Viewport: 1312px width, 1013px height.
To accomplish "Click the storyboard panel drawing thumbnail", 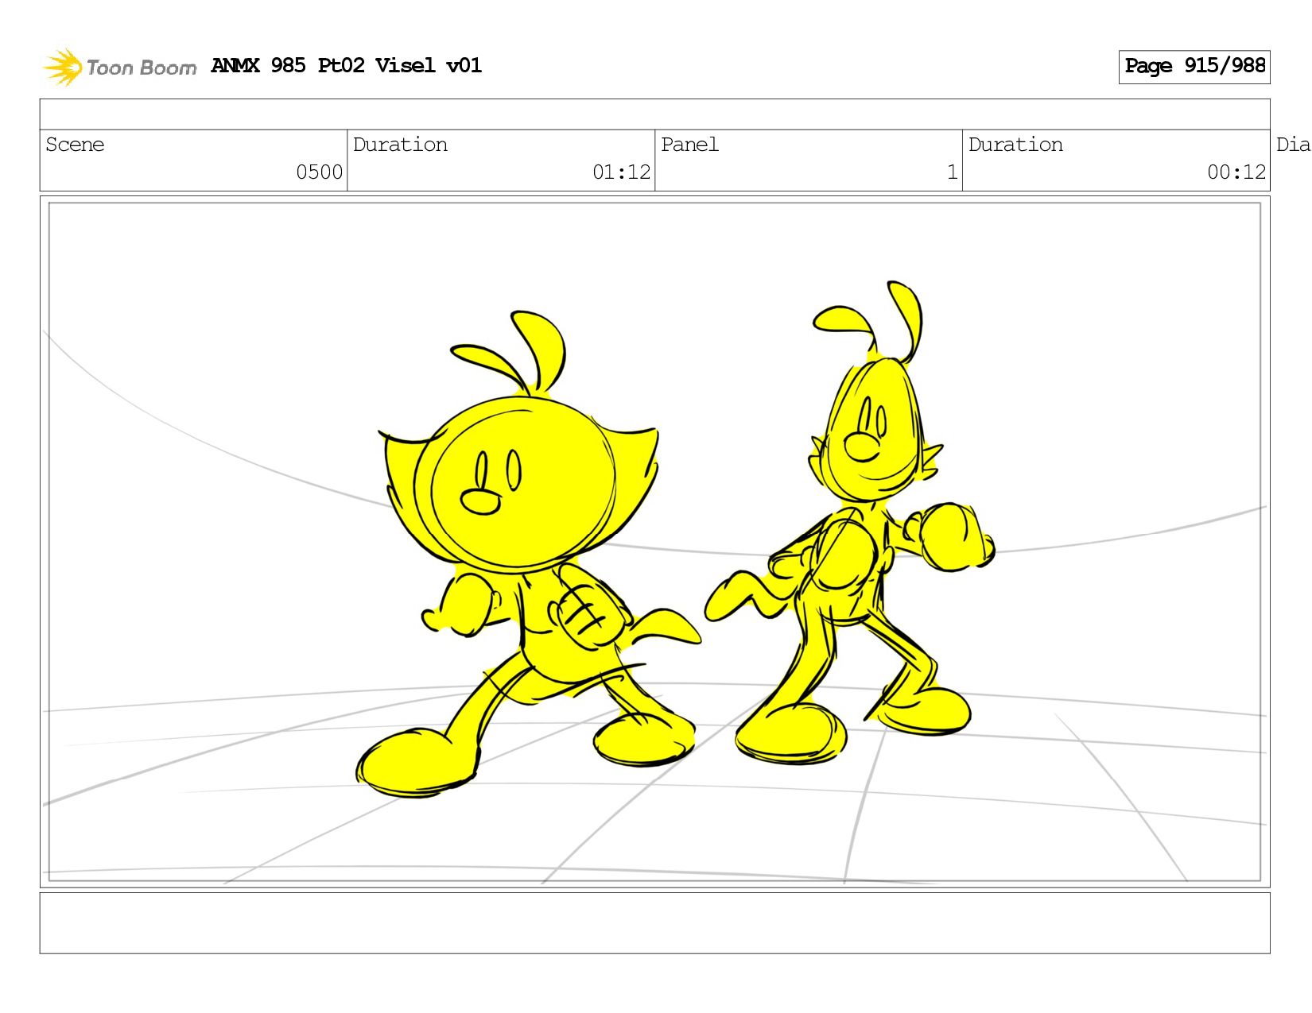I will (654, 542).
